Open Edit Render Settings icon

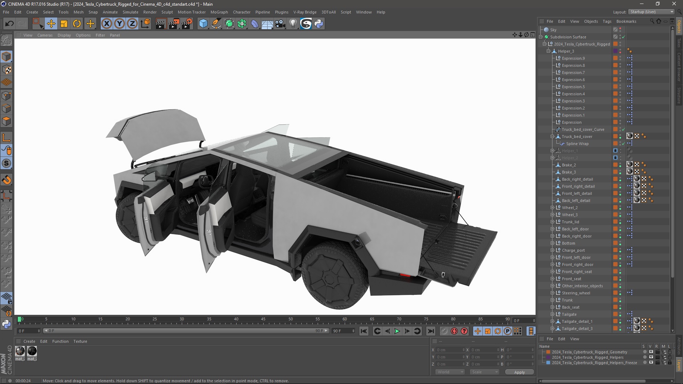click(x=187, y=24)
